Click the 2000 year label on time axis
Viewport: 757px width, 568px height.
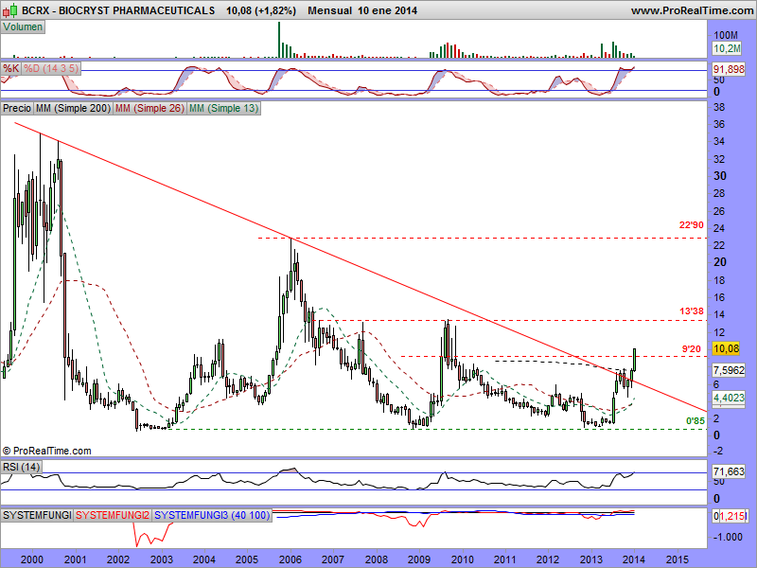click(32, 559)
